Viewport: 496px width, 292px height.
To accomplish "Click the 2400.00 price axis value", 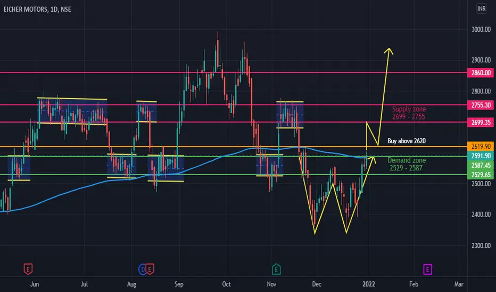I will (481, 214).
